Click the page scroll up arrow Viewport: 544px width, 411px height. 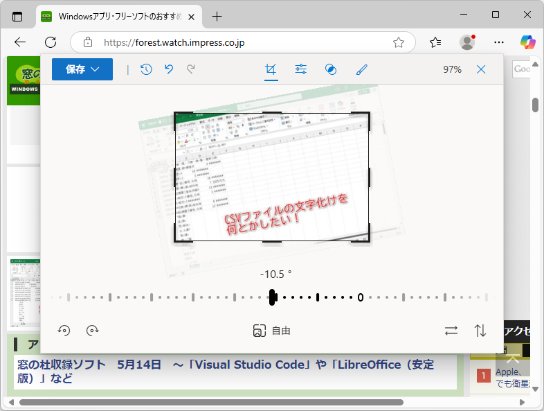(x=535, y=64)
